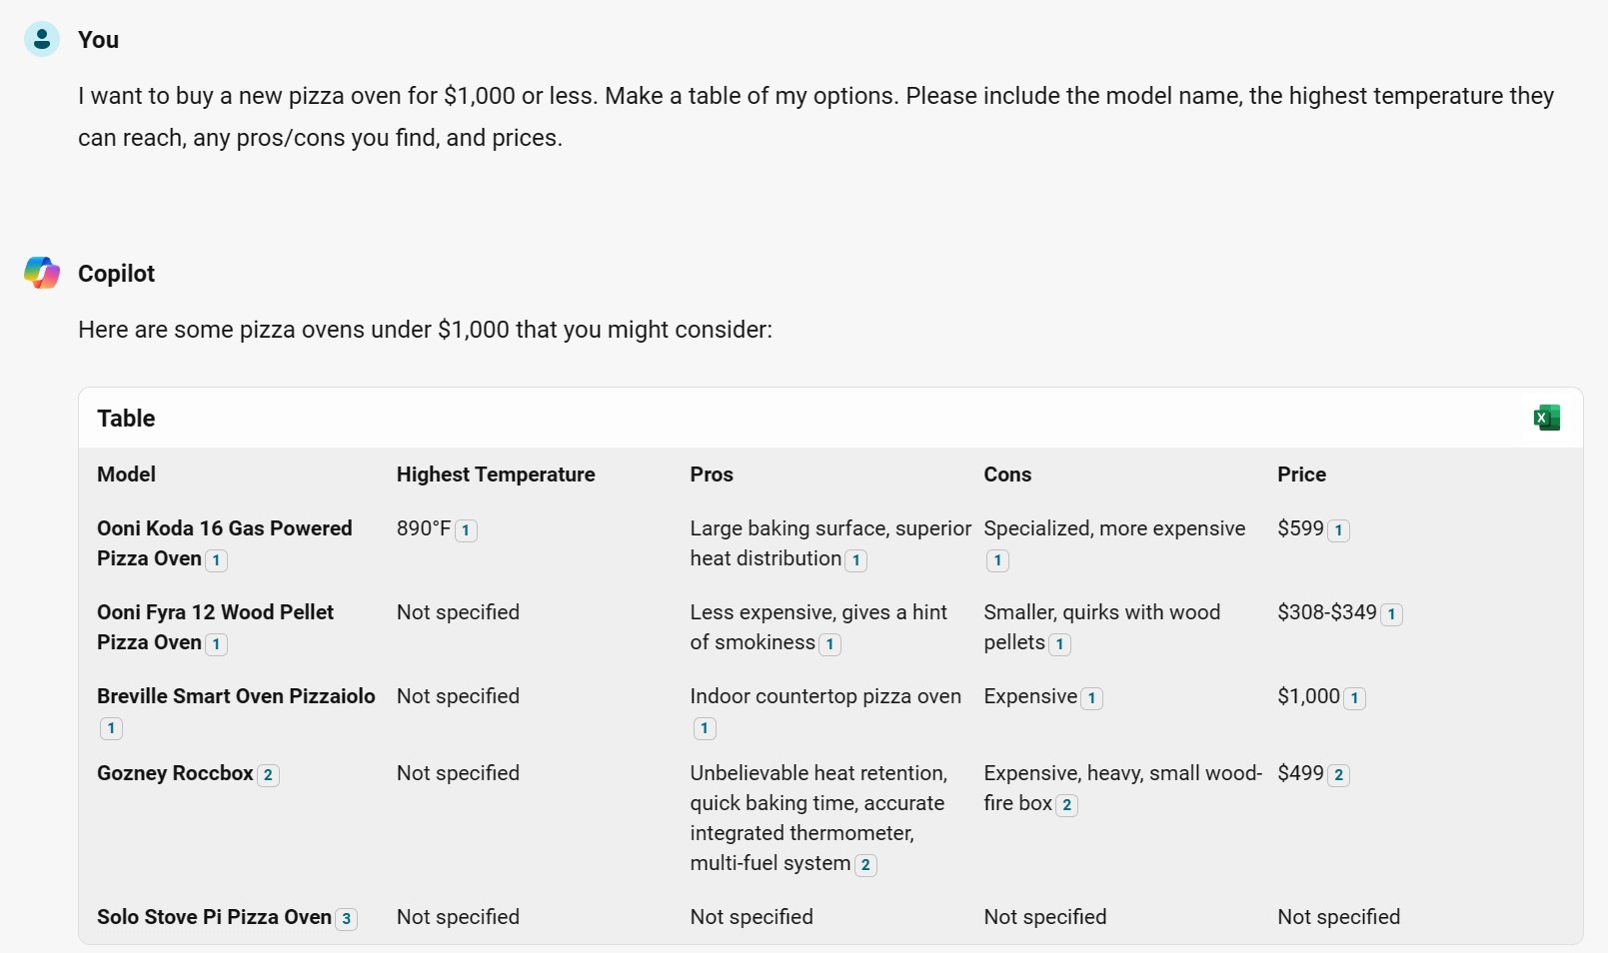The width and height of the screenshot is (1608, 953).
Task: Open citation 3 beside Solo Stove Pi
Action: pos(346,919)
